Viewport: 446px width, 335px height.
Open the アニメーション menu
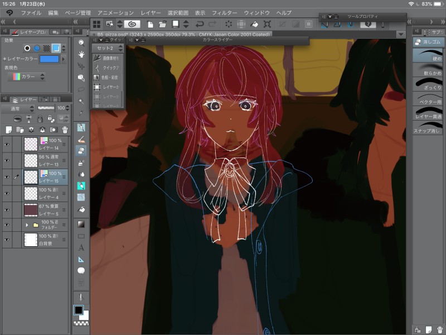116,13
